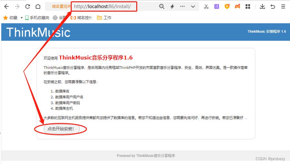Click the lightning speed mode icon
This screenshot has height=164, width=290.
click(x=172, y=7)
